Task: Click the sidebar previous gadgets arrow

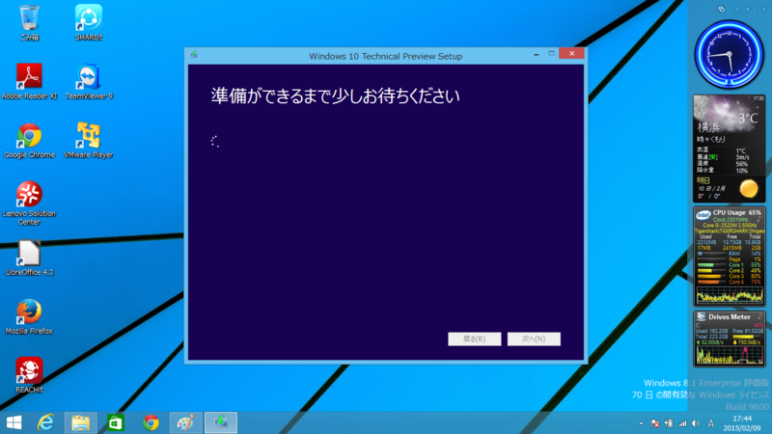Action: [737, 9]
